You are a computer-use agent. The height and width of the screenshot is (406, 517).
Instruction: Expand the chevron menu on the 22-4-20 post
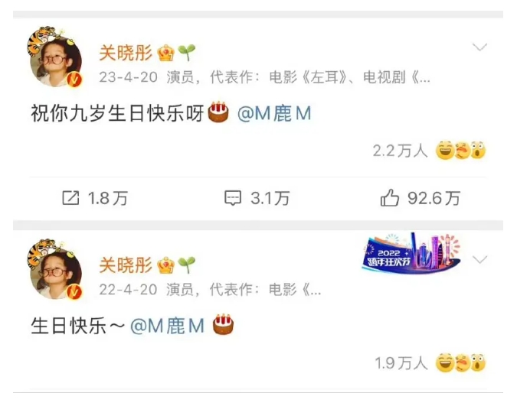pos(479,259)
